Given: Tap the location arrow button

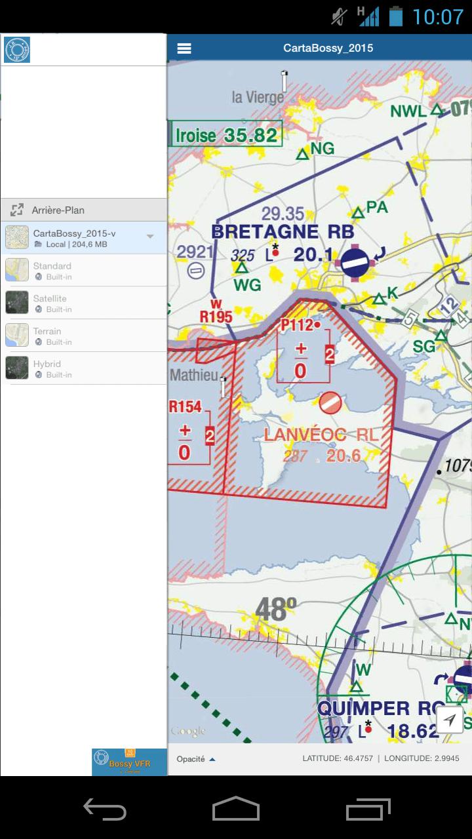Looking at the screenshot, I should (x=449, y=720).
